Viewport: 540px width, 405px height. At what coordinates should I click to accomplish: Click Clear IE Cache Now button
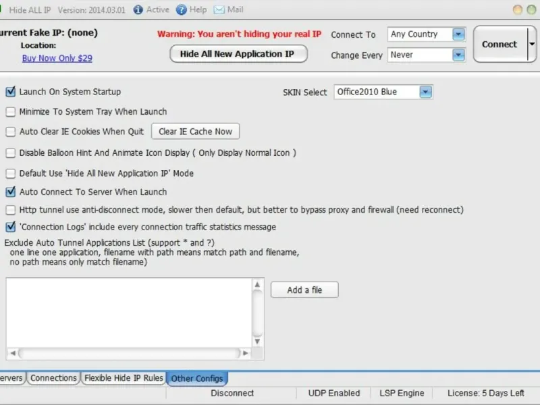tap(195, 131)
